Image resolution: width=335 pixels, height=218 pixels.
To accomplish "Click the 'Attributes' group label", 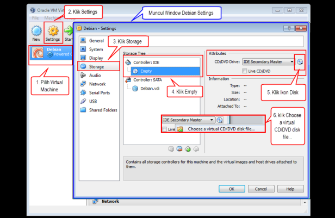I will [x=218, y=53].
